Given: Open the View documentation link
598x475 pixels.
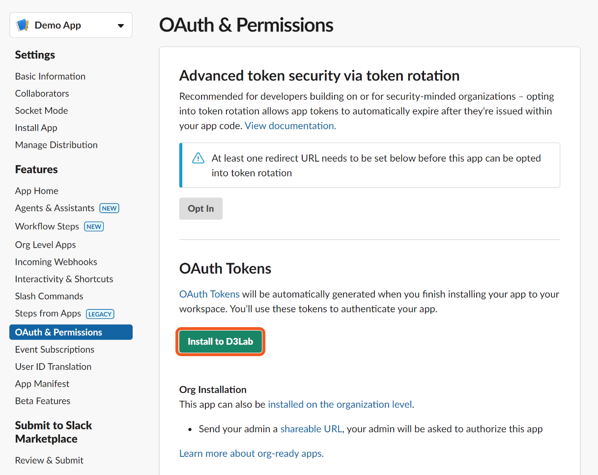Looking at the screenshot, I should coord(290,126).
